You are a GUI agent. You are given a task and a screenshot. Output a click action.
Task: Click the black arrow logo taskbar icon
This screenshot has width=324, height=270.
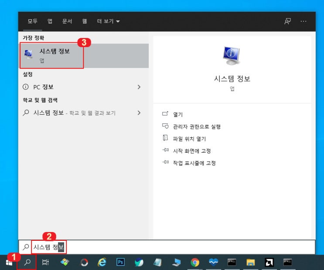tap(269, 262)
